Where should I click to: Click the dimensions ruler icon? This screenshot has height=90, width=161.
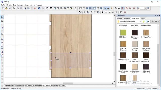(119, 8)
